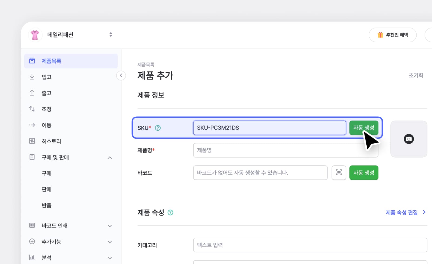Collapse the 구매 및 판매 section
Viewport: 432px width, 264px height.
(x=110, y=157)
